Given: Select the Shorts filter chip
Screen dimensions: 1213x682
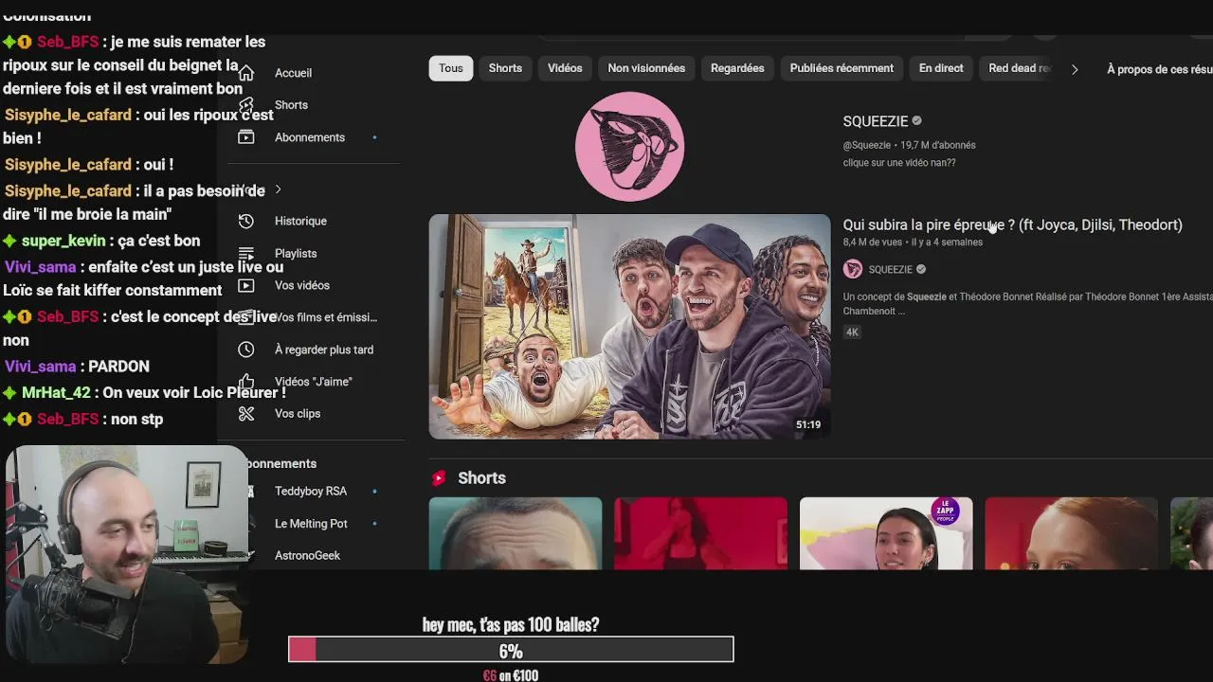Looking at the screenshot, I should pos(505,68).
